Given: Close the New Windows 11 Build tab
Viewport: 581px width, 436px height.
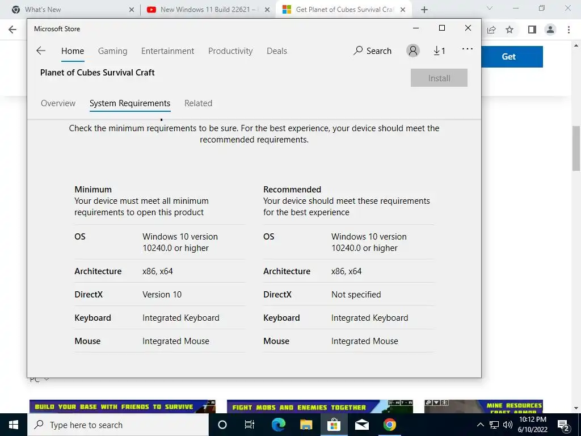Looking at the screenshot, I should click(x=267, y=10).
